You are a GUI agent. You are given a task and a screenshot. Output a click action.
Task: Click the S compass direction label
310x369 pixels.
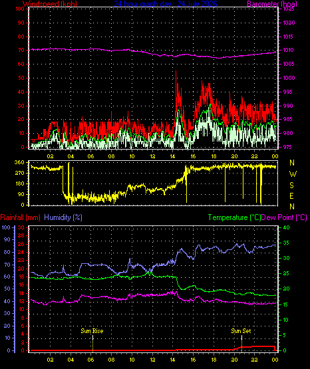pyautogui.click(x=291, y=185)
